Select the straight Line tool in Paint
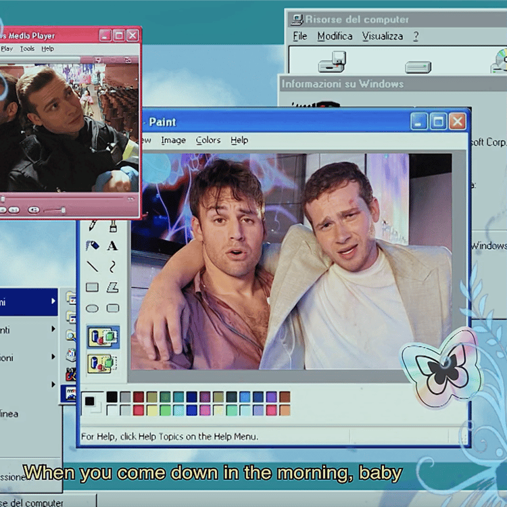 point(93,266)
